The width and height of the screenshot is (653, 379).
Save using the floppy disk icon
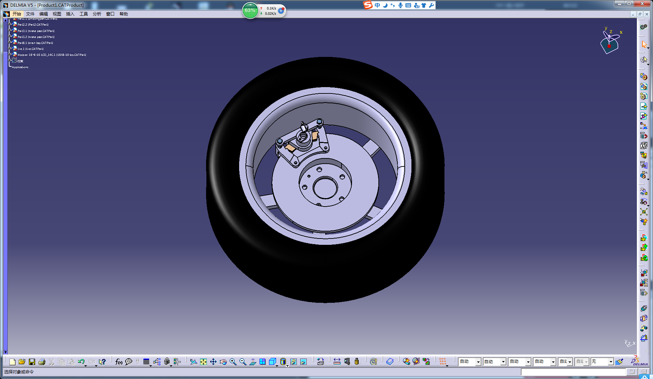32,361
